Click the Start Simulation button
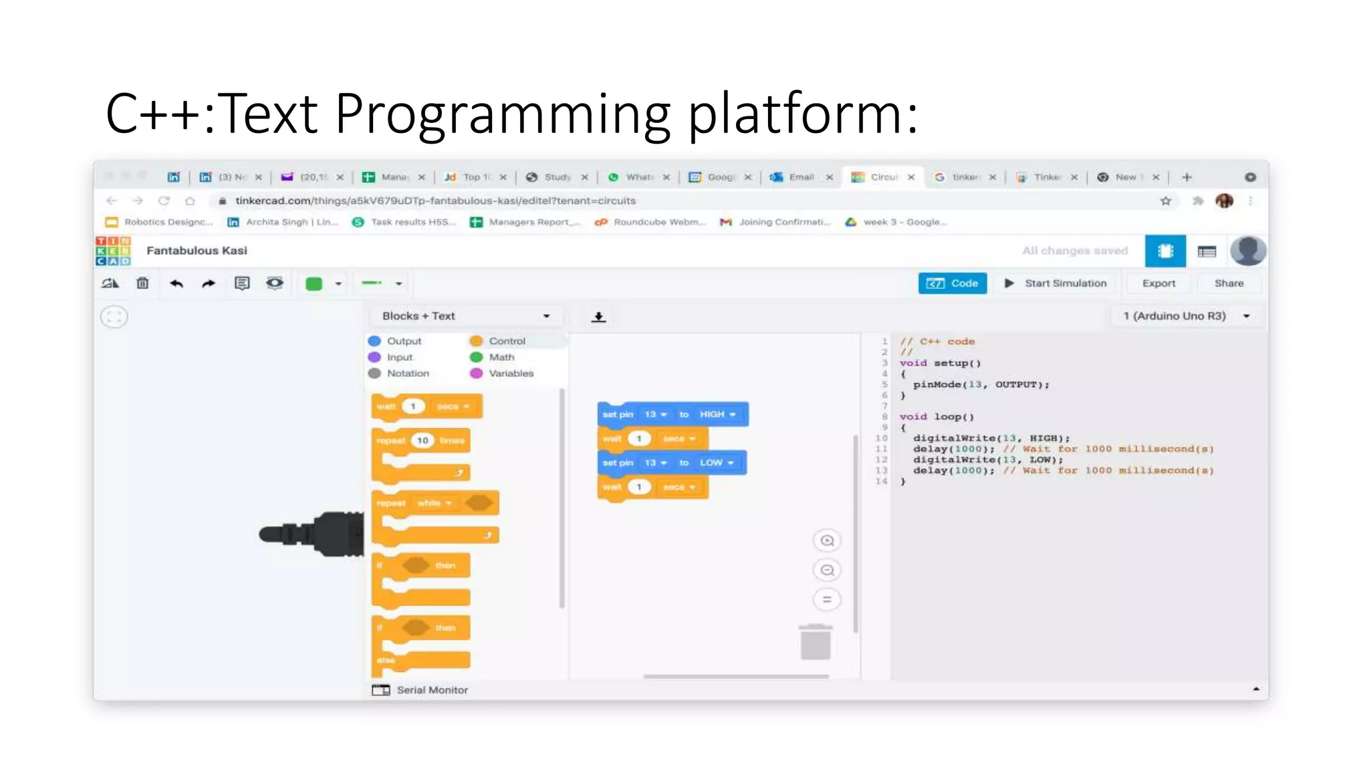 click(x=1056, y=283)
